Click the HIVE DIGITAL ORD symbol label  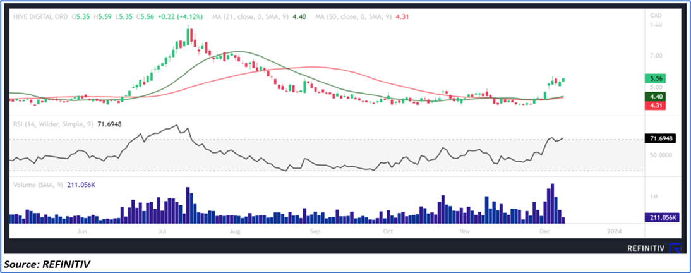point(40,17)
